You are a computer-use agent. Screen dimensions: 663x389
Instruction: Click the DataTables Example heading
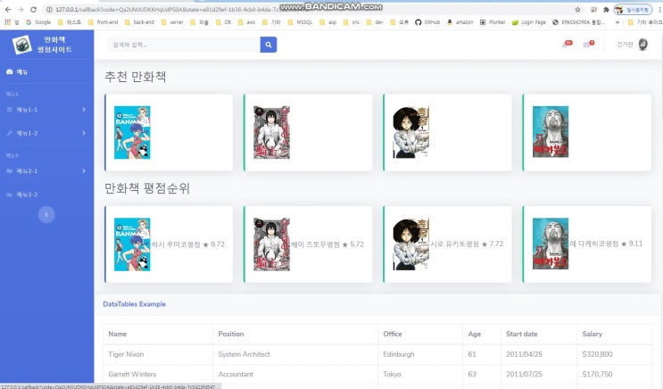(x=135, y=304)
